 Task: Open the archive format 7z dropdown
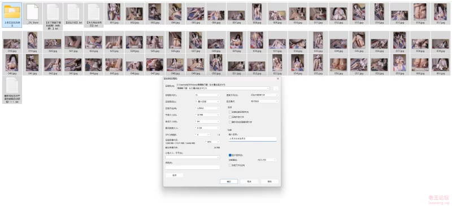coord(207,95)
